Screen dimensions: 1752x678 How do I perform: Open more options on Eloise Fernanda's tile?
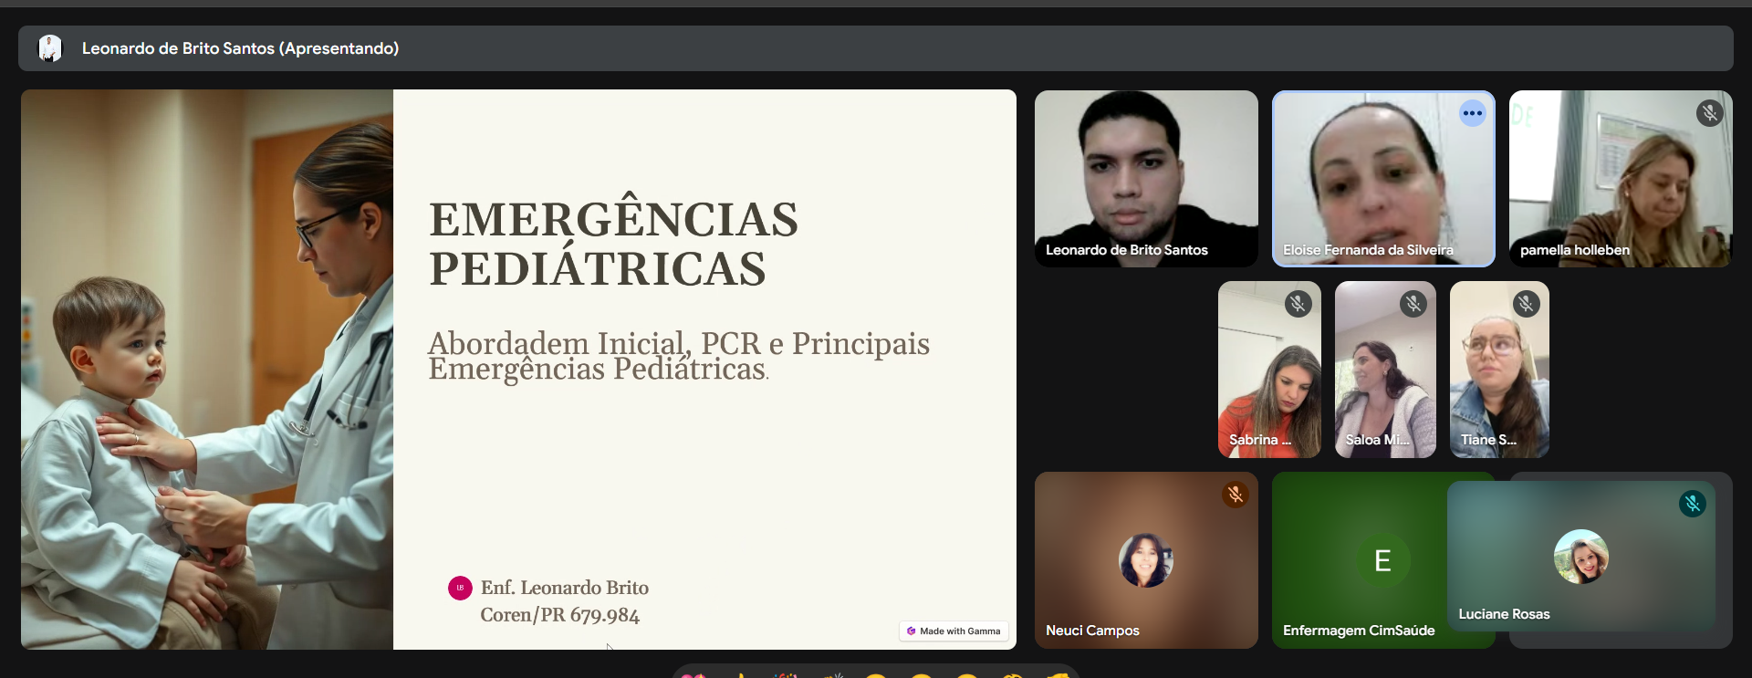click(x=1472, y=114)
